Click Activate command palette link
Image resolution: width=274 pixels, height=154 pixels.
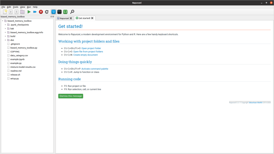coord(95,69)
